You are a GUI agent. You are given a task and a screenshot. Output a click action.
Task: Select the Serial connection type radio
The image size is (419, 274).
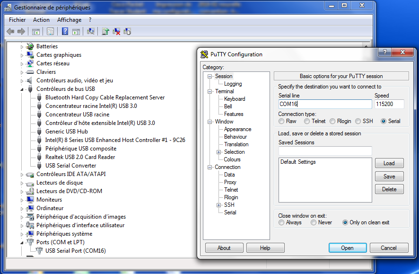tap(384, 121)
